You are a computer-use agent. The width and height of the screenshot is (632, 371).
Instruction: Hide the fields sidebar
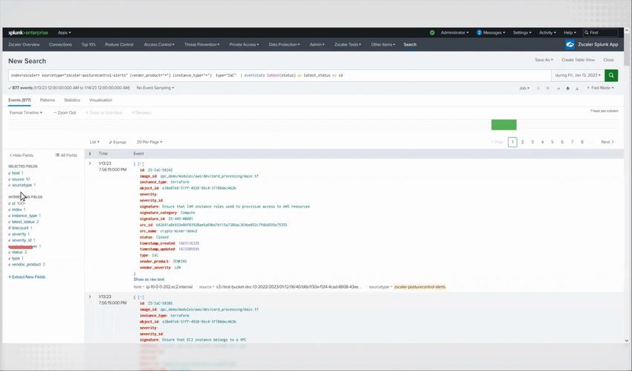[21, 155]
